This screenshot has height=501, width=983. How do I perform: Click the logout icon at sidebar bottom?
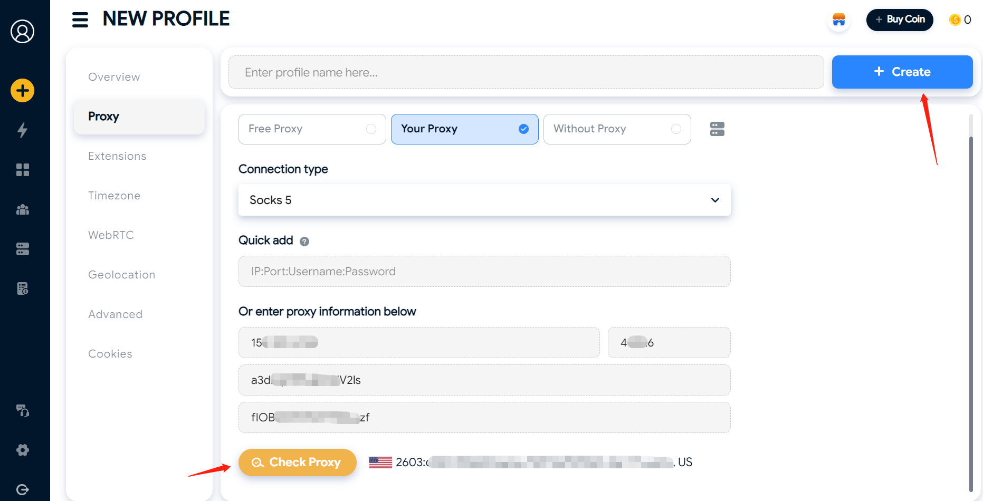point(22,489)
